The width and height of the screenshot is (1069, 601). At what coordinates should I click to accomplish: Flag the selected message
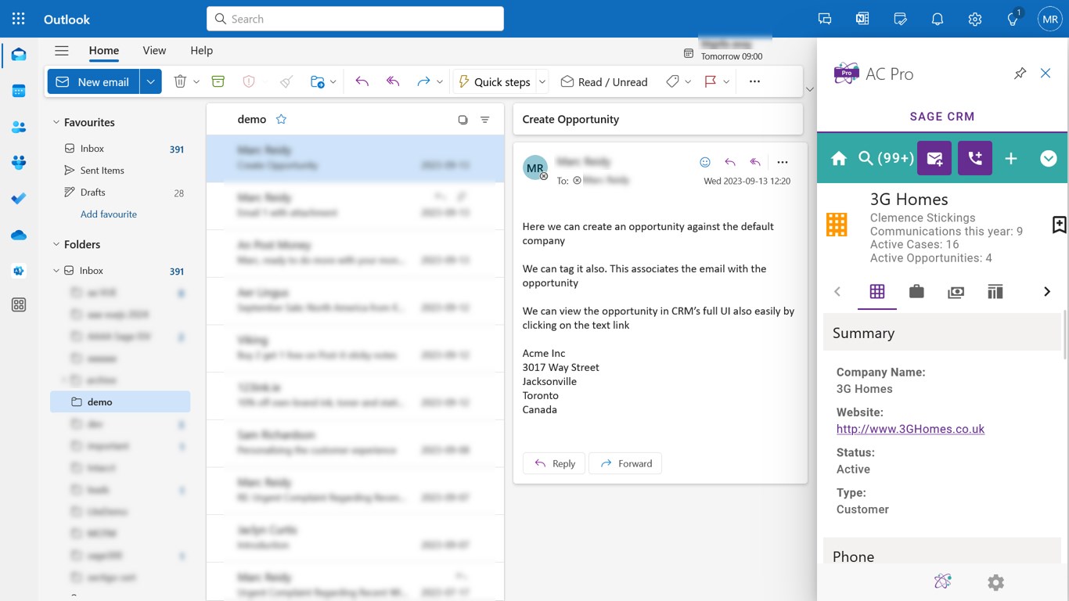[711, 81]
